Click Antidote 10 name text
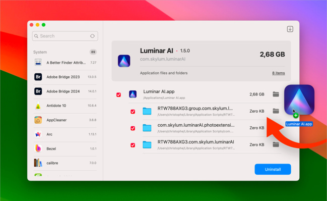This screenshot has height=201, width=327. [x=56, y=106]
